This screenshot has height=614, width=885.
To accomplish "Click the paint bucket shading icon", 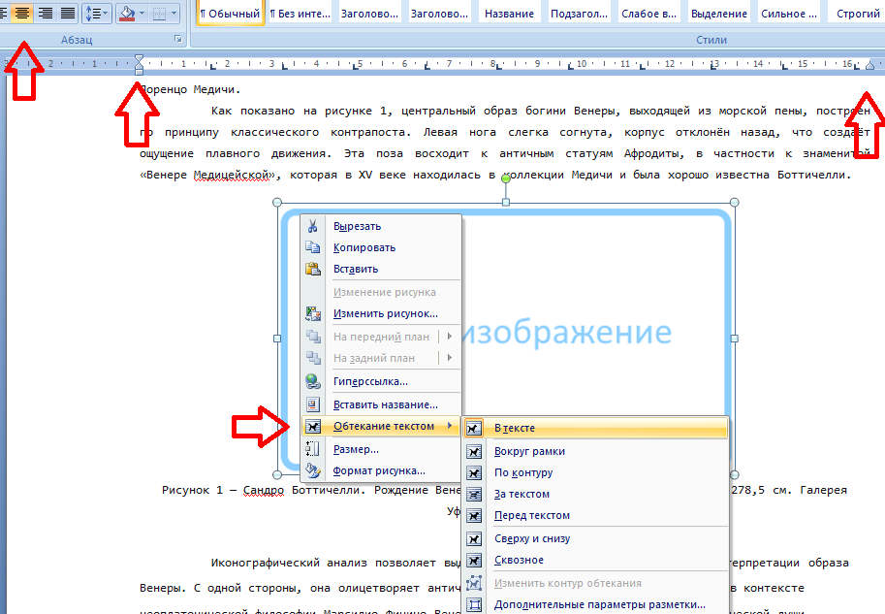I will (x=128, y=13).
